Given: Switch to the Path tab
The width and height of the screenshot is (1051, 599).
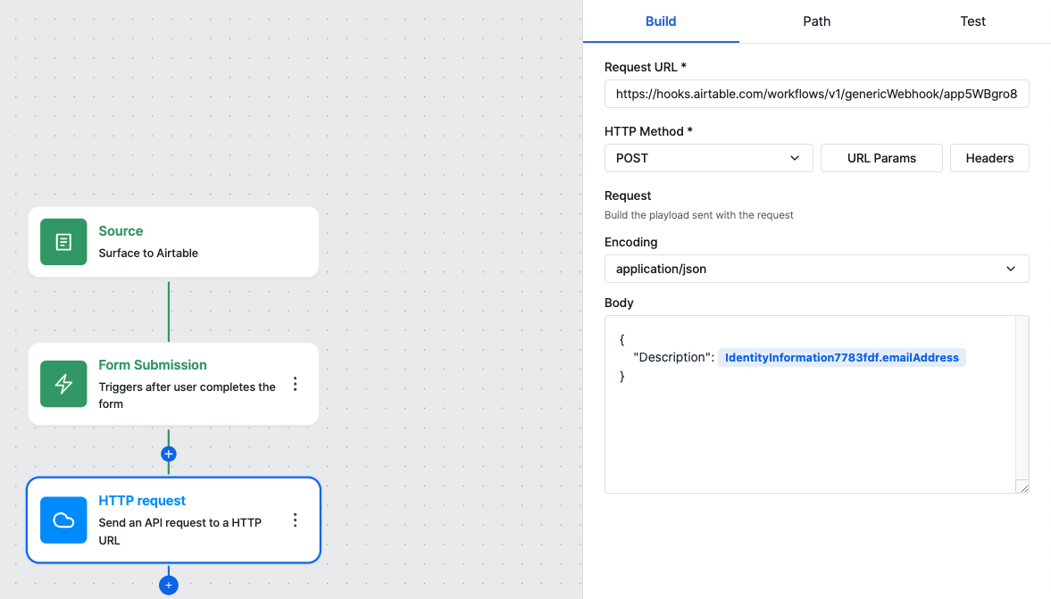Looking at the screenshot, I should pyautogui.click(x=816, y=21).
